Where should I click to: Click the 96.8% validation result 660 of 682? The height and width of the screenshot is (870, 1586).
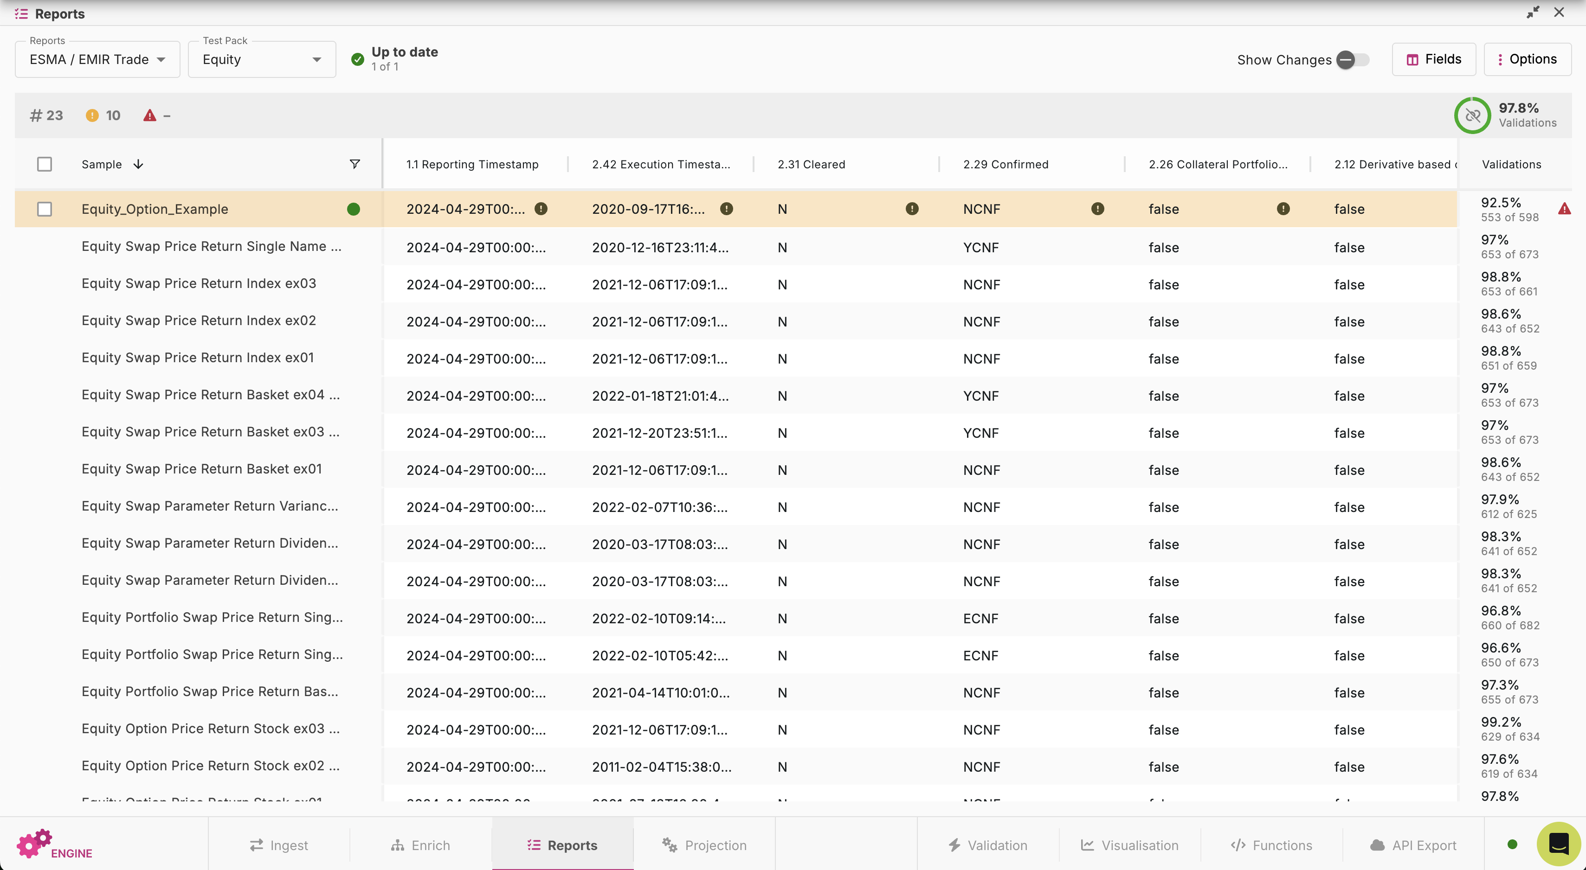(x=1509, y=618)
